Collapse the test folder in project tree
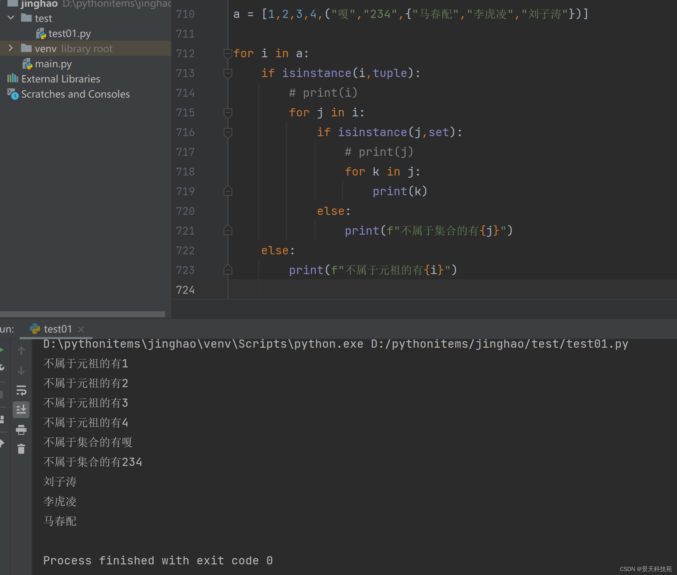This screenshot has height=575, width=677. tap(11, 18)
